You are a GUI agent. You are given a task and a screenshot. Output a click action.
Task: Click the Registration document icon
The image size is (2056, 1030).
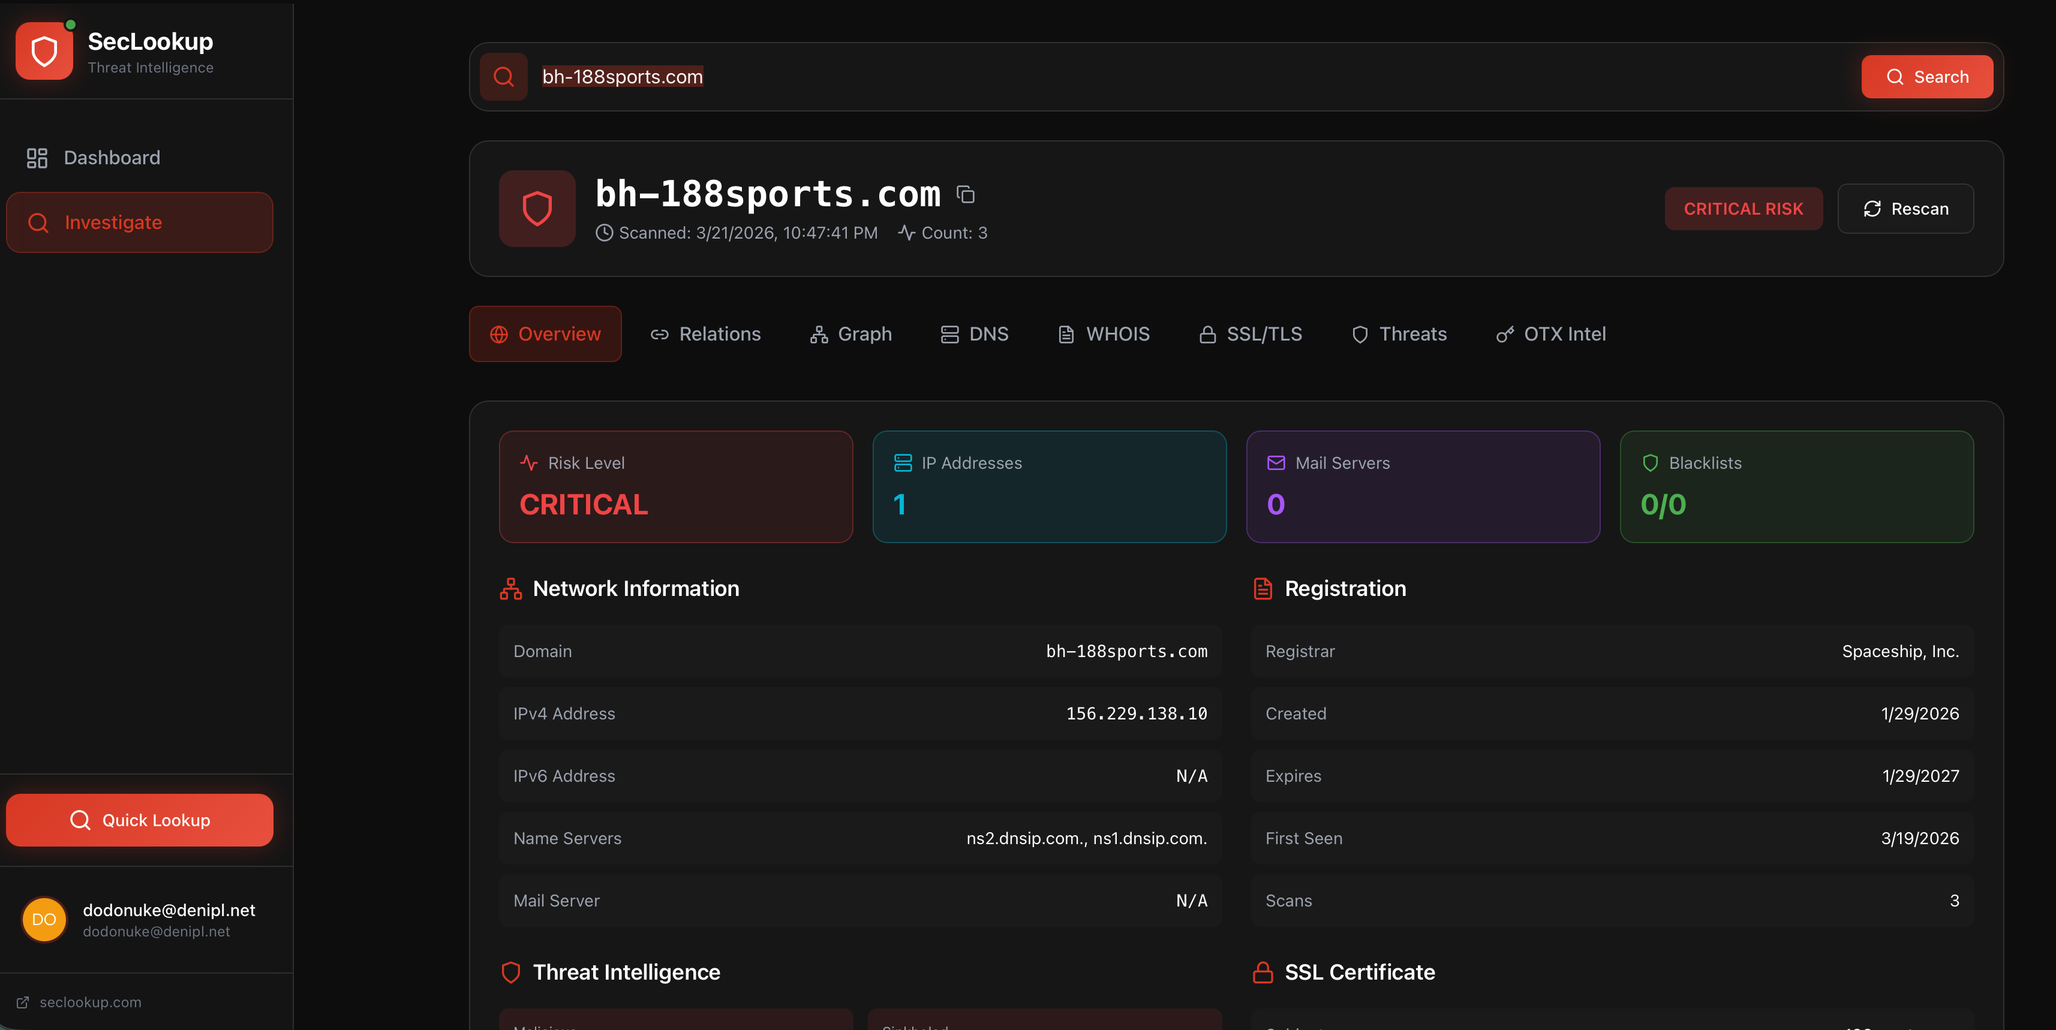point(1263,589)
